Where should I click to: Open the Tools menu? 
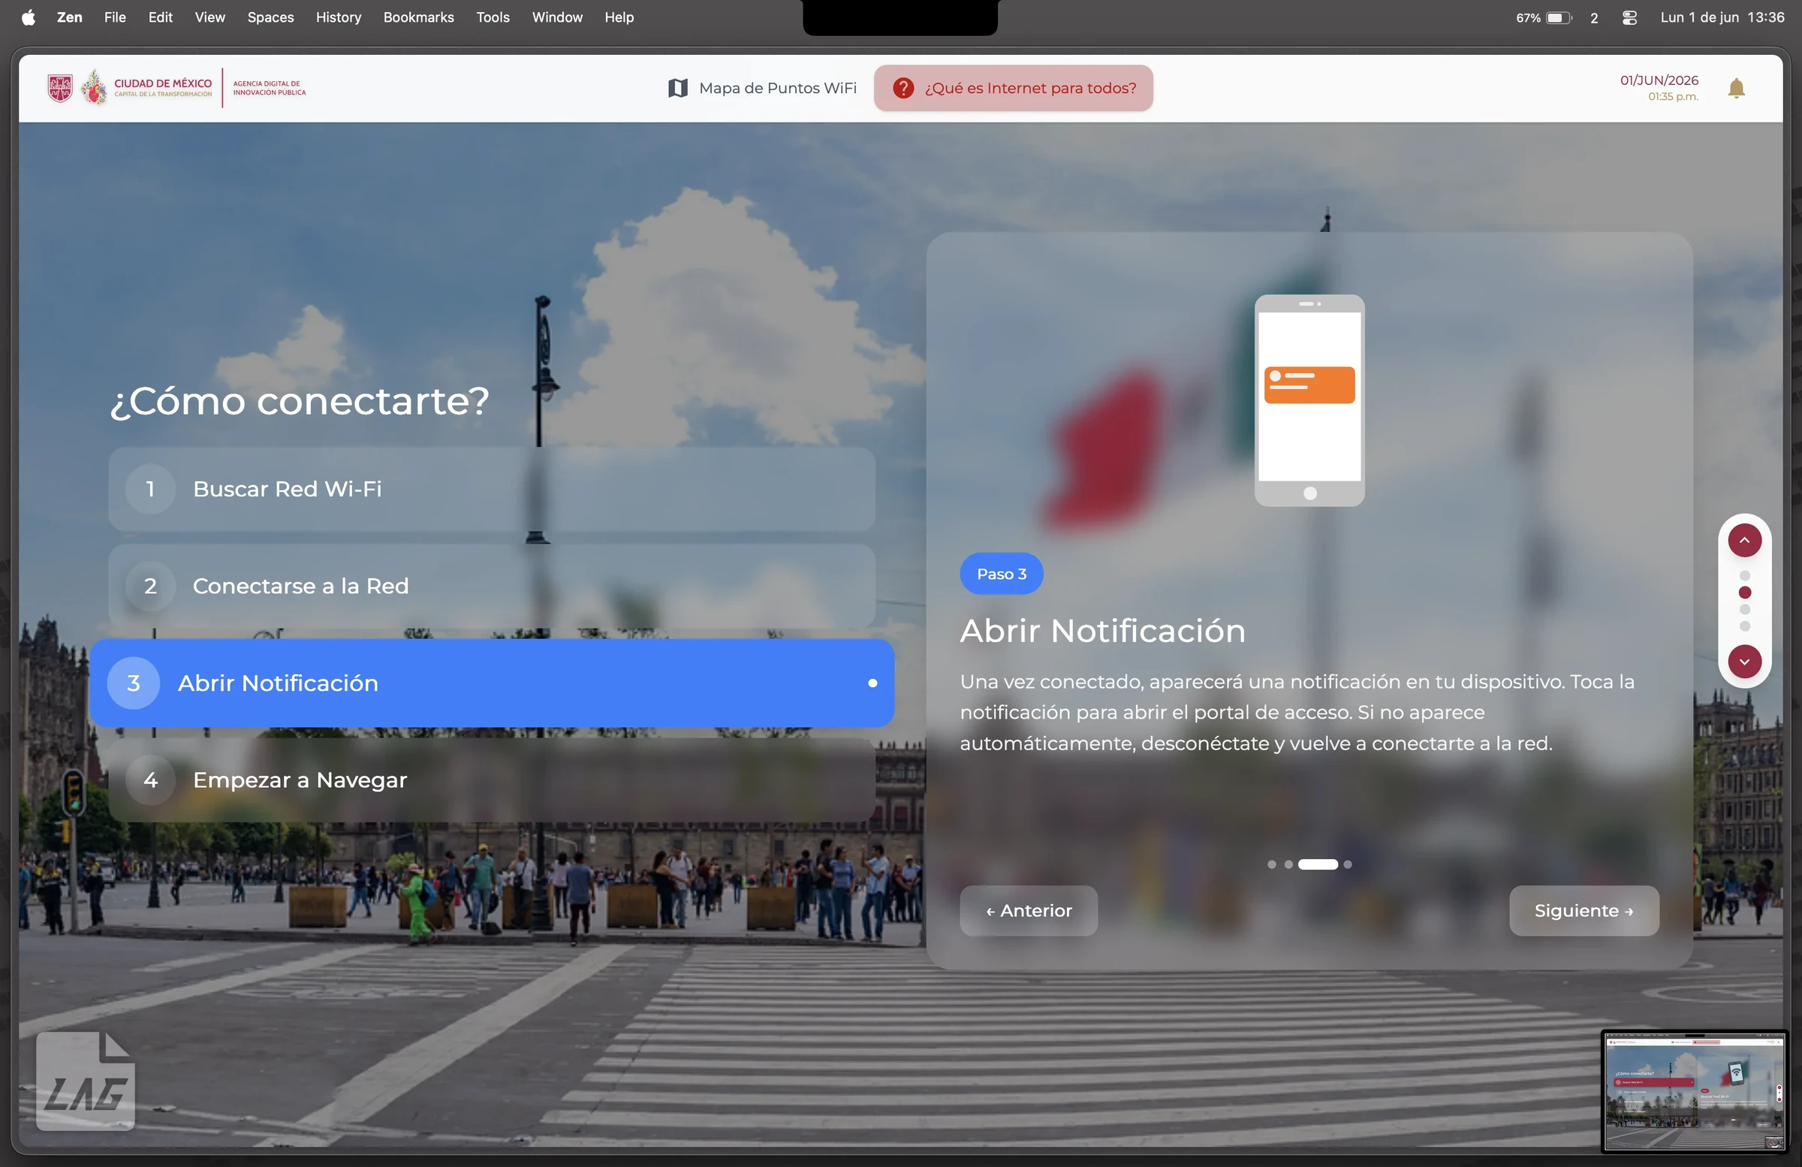tap(493, 17)
